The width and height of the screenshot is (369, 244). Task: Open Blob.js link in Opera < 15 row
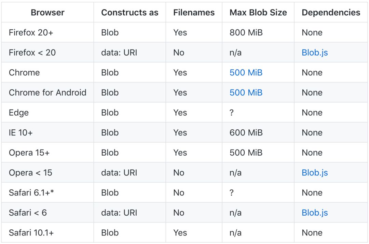point(315,173)
